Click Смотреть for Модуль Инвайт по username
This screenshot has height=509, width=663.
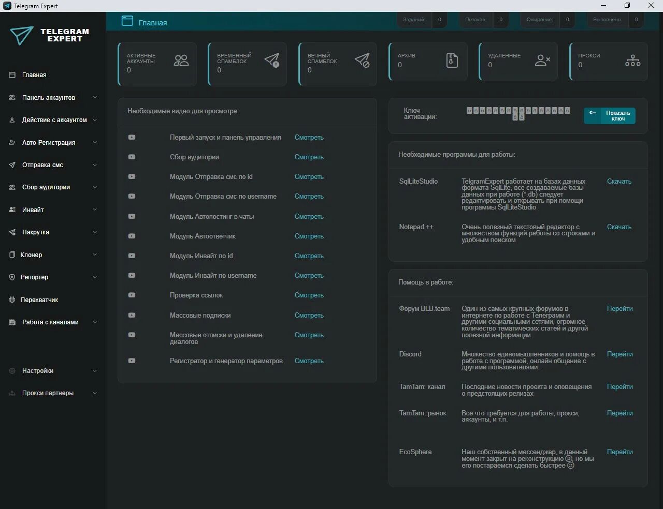click(309, 276)
